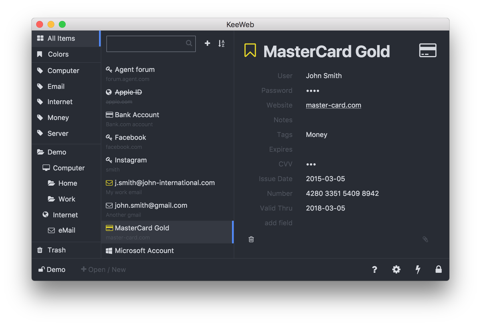481x326 pixels.
Task: Open the Colors filter in sidebar
Action: coord(66,54)
